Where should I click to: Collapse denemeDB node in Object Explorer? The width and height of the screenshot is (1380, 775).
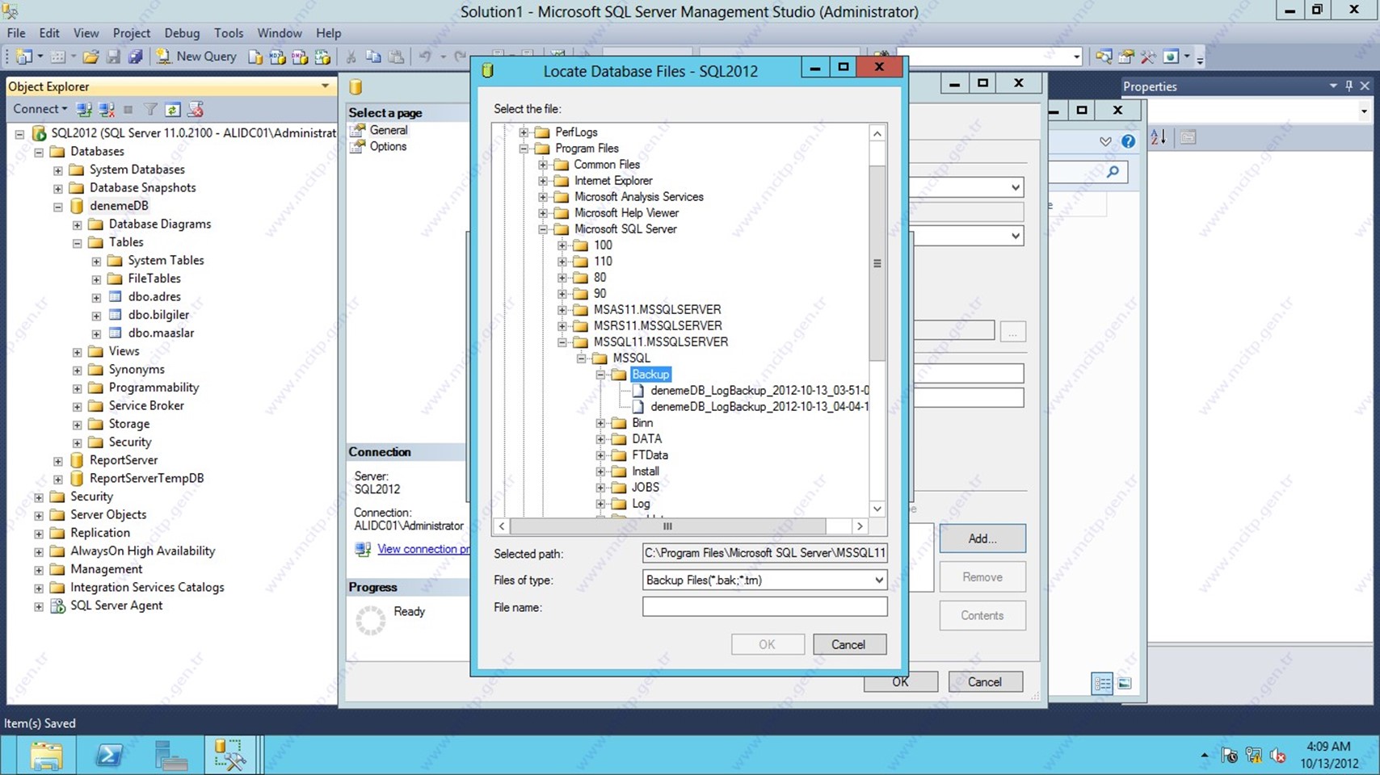[x=58, y=207]
